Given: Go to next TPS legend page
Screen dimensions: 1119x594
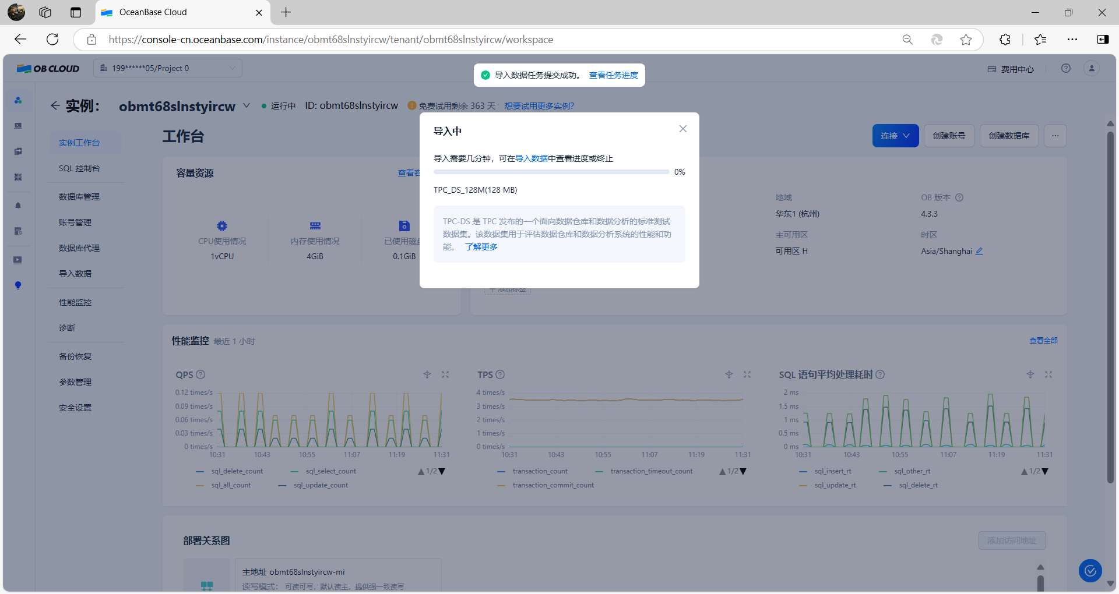Looking at the screenshot, I should pyautogui.click(x=743, y=472).
